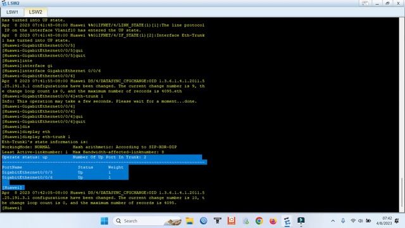Click the highlighted [Huawei] prompt
Image resolution: width=405 pixels, height=228 pixels.
(13, 187)
